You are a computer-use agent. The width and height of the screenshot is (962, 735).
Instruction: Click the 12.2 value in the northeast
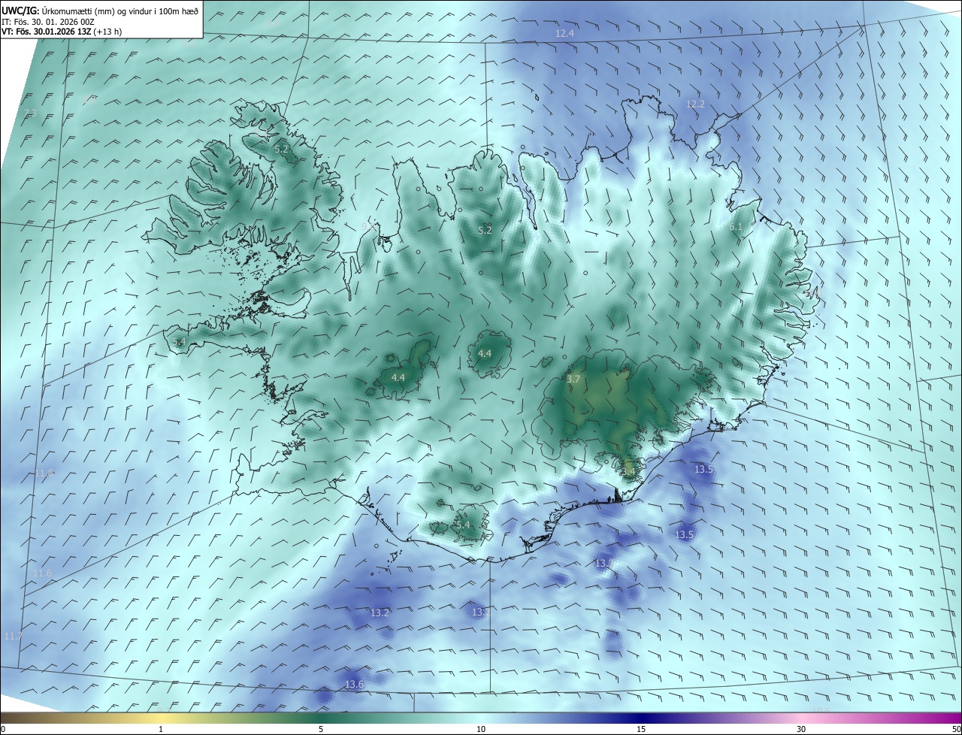[695, 104]
